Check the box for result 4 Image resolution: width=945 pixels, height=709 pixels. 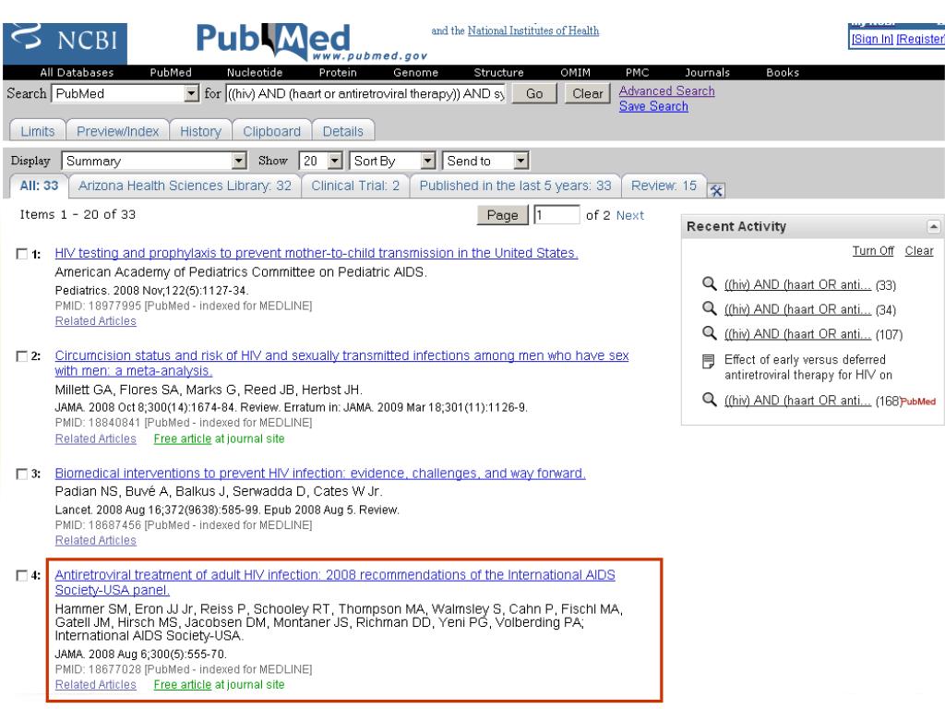tap(22, 576)
